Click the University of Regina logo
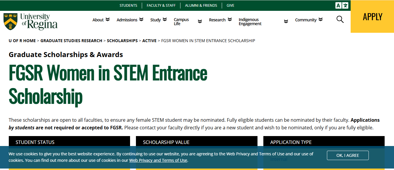This screenshot has width=394, height=170. click(x=30, y=22)
